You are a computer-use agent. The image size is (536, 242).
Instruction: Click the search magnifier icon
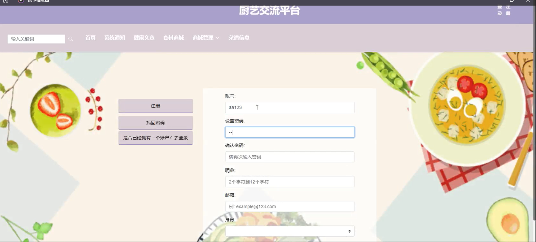point(70,39)
